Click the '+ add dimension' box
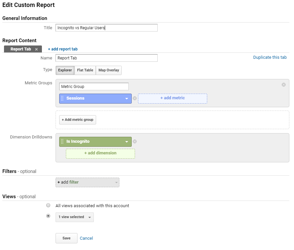This screenshot has height=250, width=294. click(100, 154)
